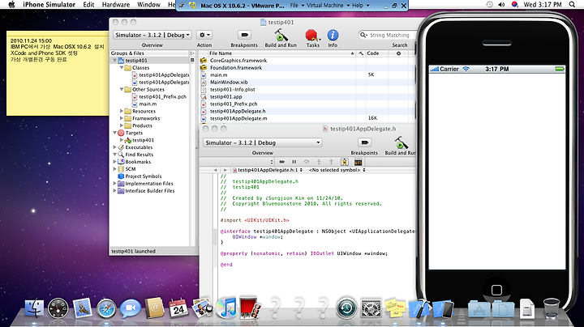Click the red Tasks stop icon
Image resolution: width=584 pixels, height=327 pixels.
[x=311, y=36]
